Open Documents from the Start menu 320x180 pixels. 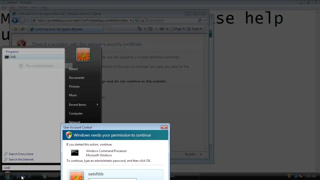pyautogui.click(x=76, y=78)
